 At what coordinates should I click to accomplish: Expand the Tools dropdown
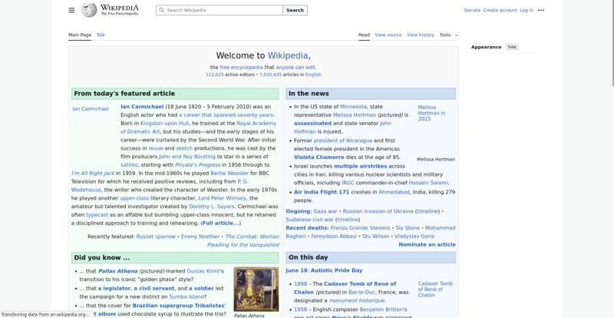tap(448, 35)
